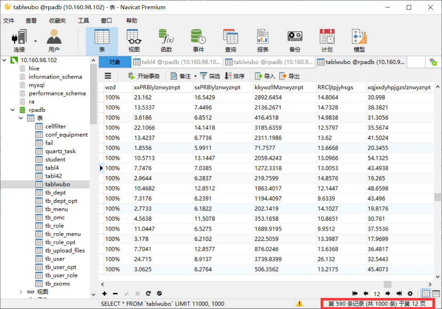Add a new record with the plus icon
The image size is (442, 309).
tap(104, 294)
